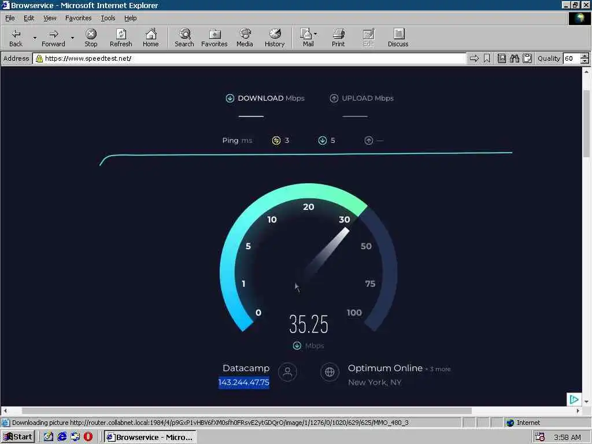
Task: Open the Tools menu
Action: (108, 18)
